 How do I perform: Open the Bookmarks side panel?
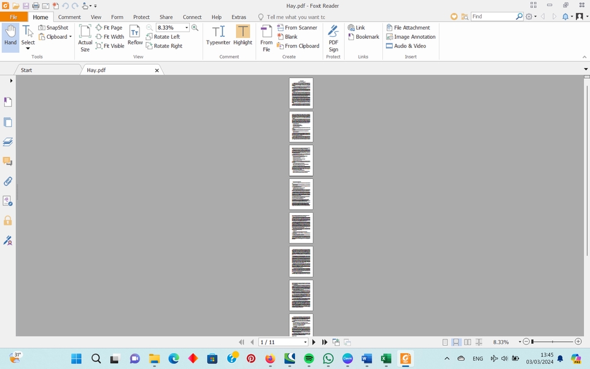coord(7,102)
